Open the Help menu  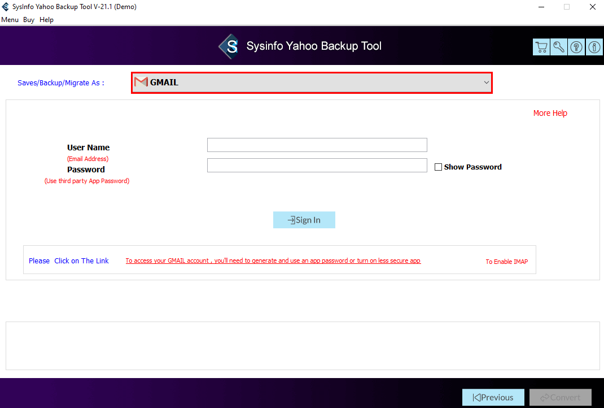pyautogui.click(x=46, y=20)
